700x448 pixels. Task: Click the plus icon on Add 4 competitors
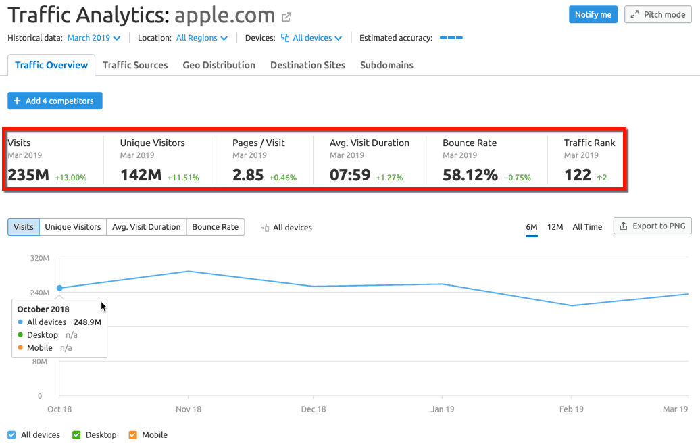point(18,100)
